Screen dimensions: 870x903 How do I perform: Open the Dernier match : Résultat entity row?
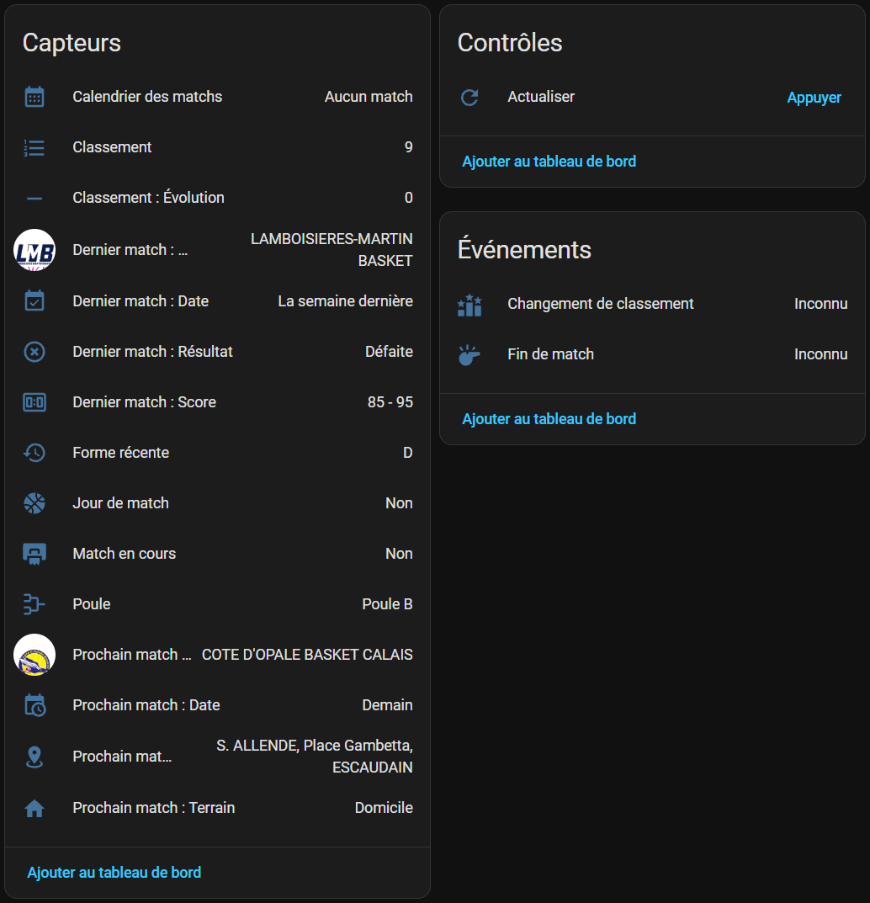[218, 352]
